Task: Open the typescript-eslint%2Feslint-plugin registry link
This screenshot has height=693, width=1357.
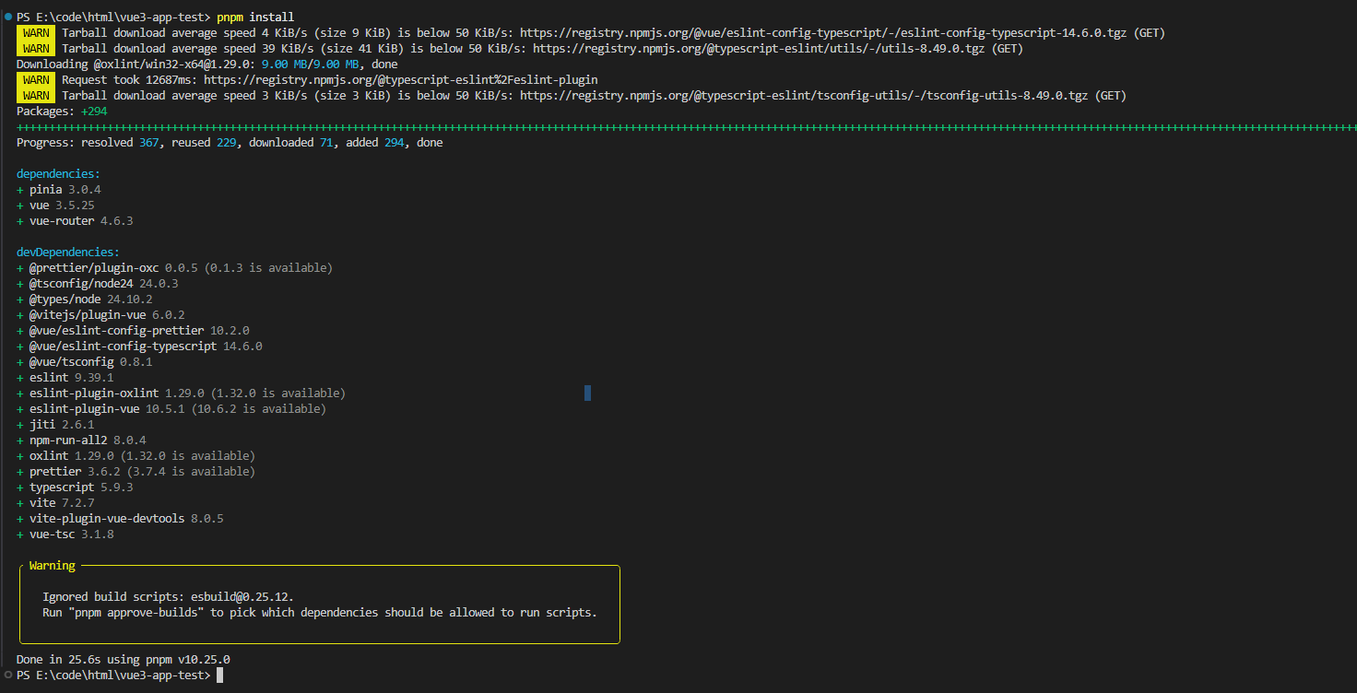Action: point(400,80)
